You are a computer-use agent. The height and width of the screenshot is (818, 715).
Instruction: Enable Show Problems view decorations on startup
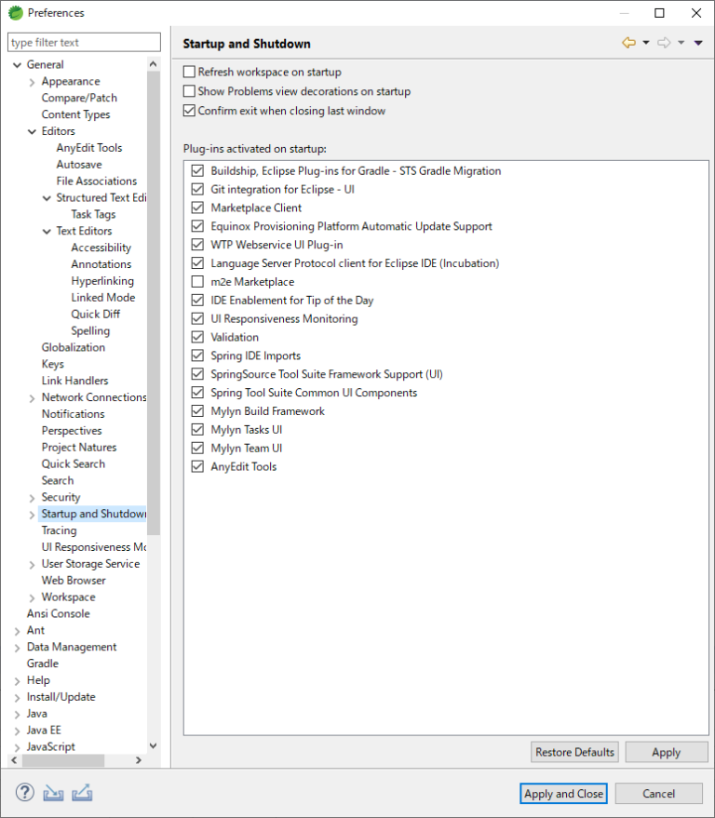[189, 91]
